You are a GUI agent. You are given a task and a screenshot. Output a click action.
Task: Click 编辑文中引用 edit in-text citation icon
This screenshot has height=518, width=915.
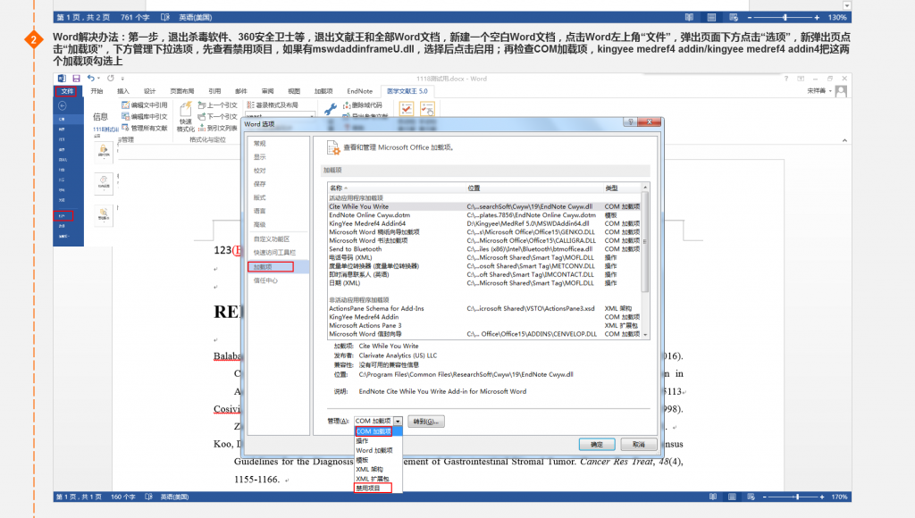click(124, 104)
